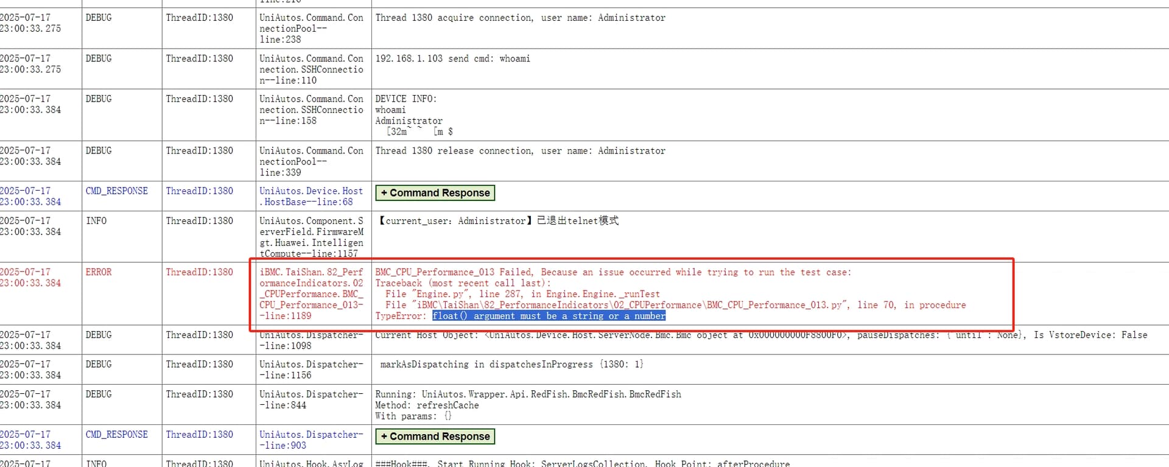
Task: Open the blue UniAutos.Dispatcher--line:903 source link
Action: 311,440
